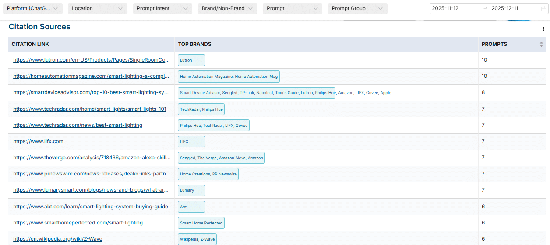Click prompt count 6 in abt.com row
This screenshot has width=550, height=245.
483,206
